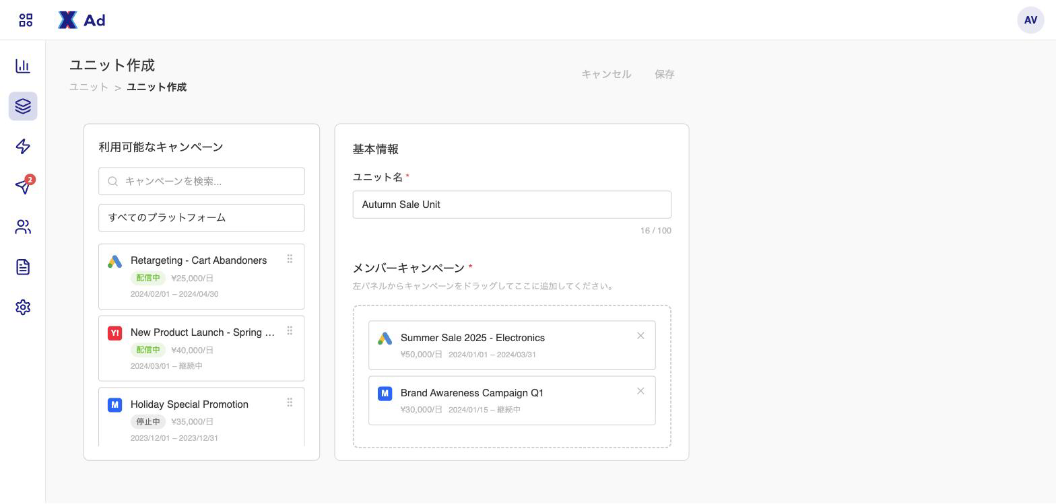Click the キャンセル button

click(x=606, y=74)
